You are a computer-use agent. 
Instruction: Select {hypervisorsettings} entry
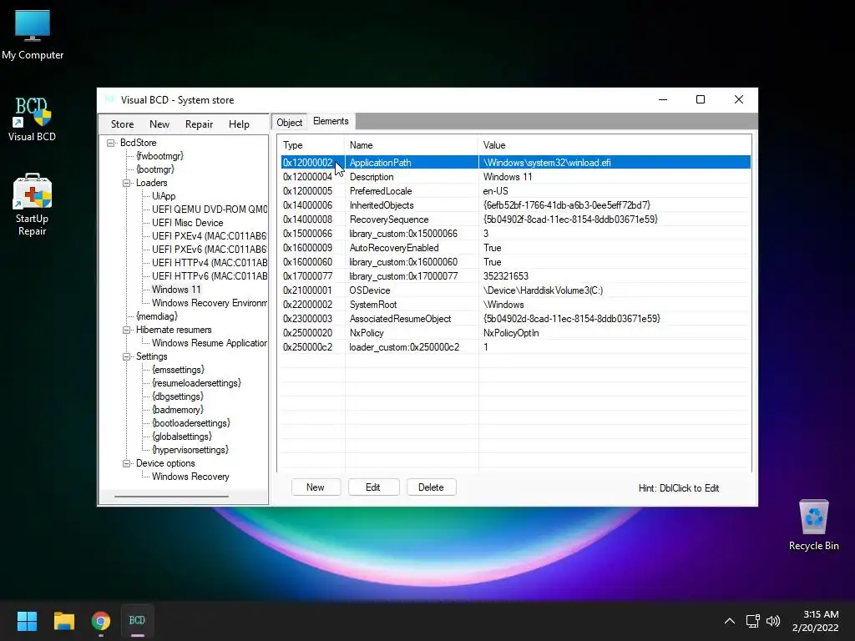[190, 450]
